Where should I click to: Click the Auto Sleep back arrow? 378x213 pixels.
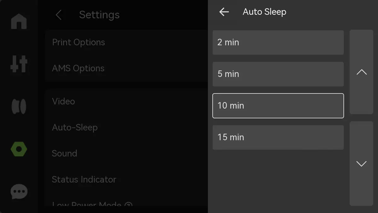coord(224,12)
